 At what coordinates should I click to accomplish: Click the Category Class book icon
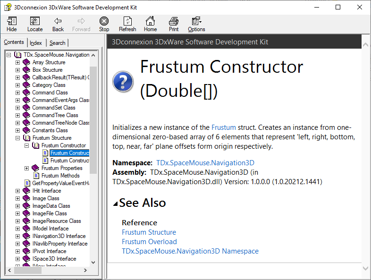pos(26,85)
